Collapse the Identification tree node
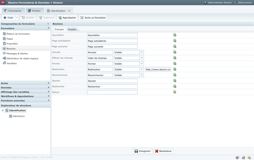254x160 pixels. point(3,110)
